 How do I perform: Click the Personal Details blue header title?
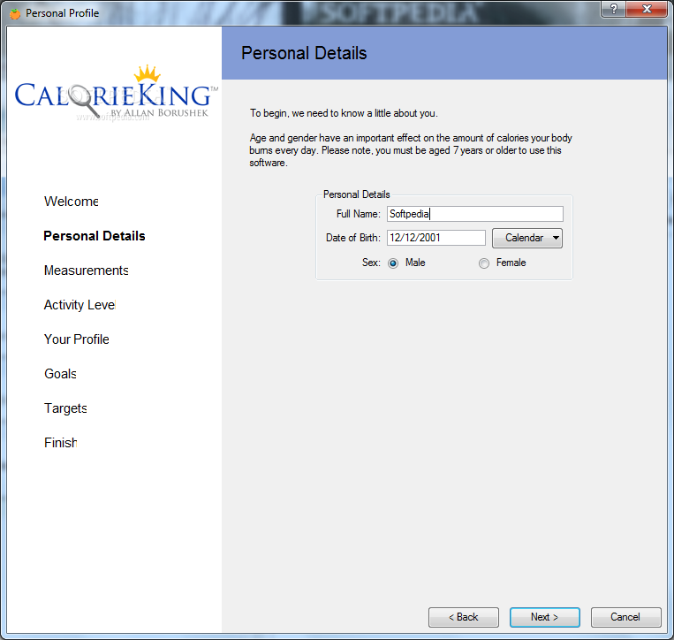click(x=304, y=53)
